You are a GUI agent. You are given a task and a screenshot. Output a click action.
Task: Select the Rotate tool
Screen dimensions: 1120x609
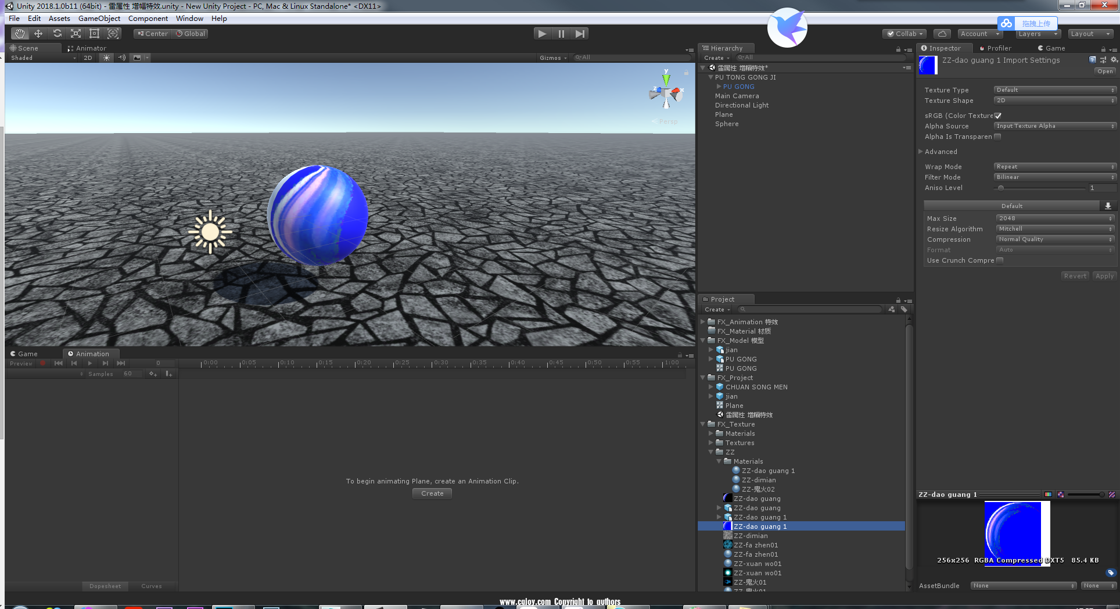click(57, 34)
